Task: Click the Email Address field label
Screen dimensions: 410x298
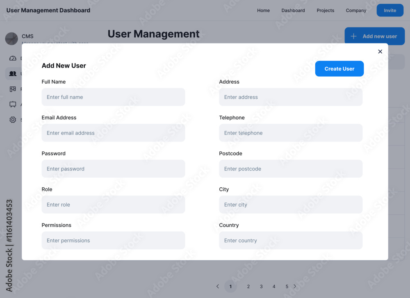Action: point(59,118)
